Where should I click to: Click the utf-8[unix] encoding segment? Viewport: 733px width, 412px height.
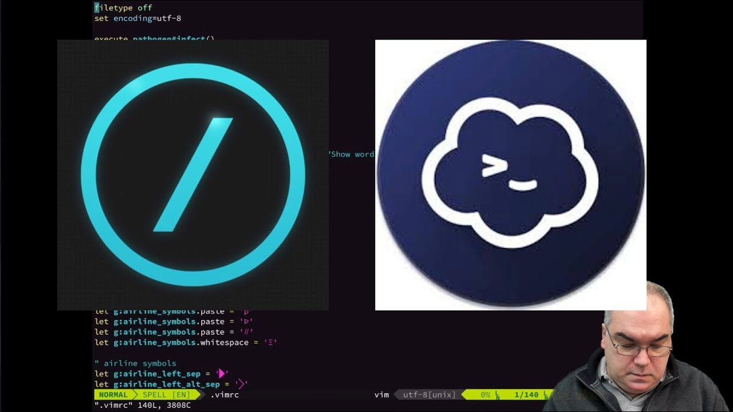coord(429,395)
